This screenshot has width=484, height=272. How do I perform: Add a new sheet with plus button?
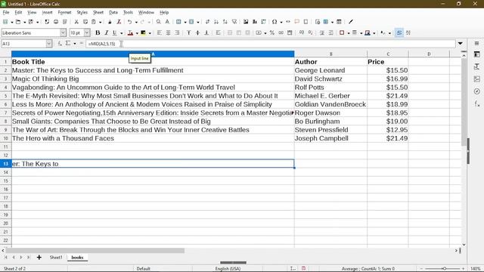pyautogui.click(x=39, y=257)
